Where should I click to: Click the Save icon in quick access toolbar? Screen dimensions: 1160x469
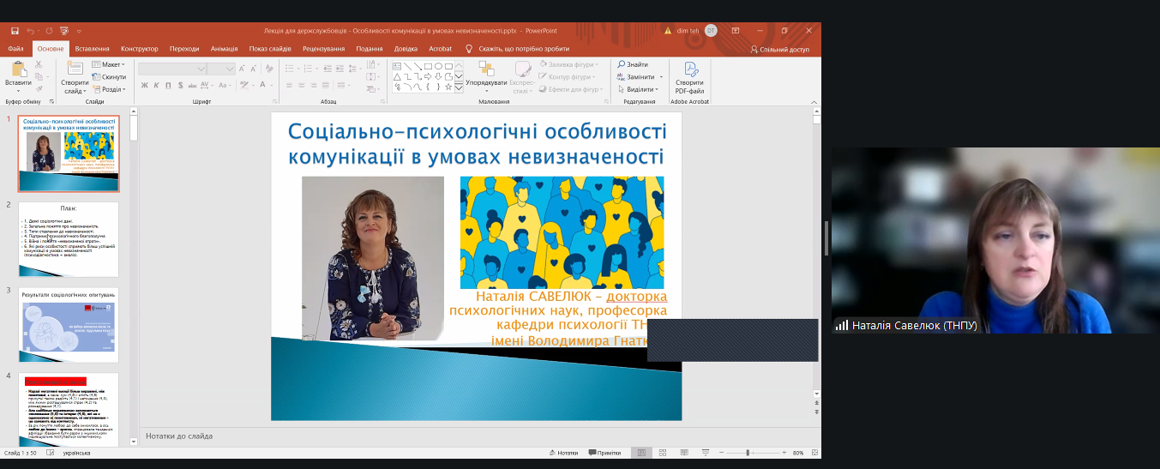coord(15,31)
